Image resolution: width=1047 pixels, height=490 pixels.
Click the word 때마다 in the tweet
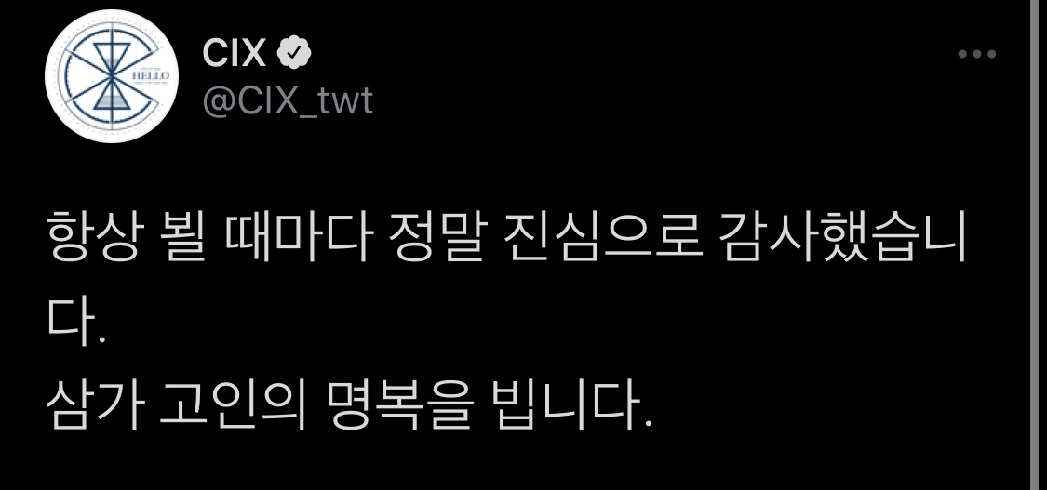point(297,236)
